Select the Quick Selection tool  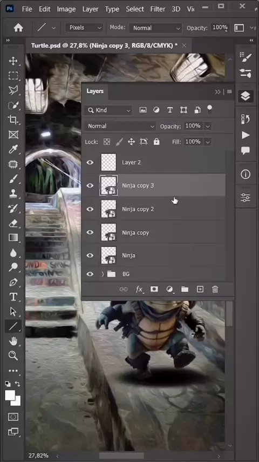pos(13,105)
